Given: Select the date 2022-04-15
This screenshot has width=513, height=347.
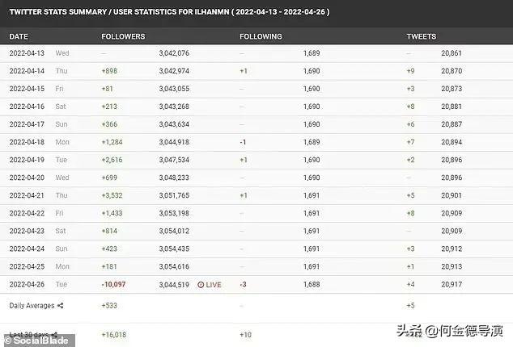Looking at the screenshot, I should point(27,89).
